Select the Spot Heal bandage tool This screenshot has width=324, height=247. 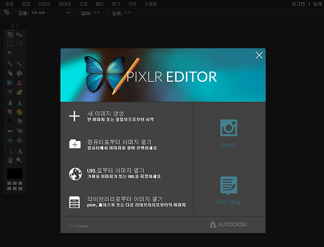coord(19,131)
